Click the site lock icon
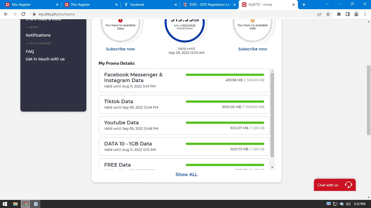 [x=34, y=14]
